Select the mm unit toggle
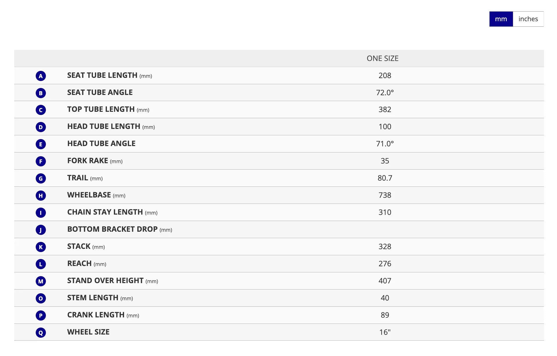 (x=501, y=19)
